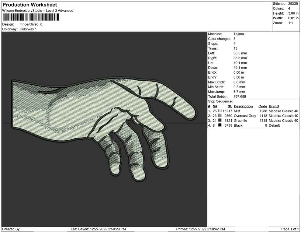Image resolution: width=301 pixels, height=232 pixels.
Task: Select the Colorway 1 entry
Action: click(x=28, y=29)
